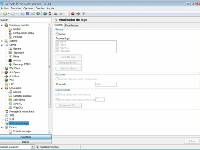Collapse the Correo tree node

(x=2, y=45)
